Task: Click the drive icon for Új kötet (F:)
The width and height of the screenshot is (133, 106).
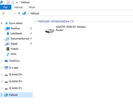Action: pos(6,89)
